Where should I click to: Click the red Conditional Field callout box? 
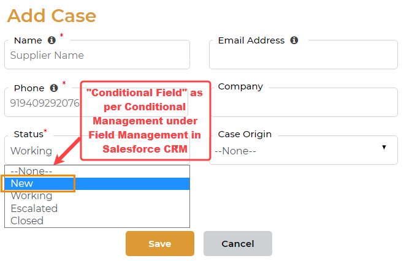click(145, 121)
